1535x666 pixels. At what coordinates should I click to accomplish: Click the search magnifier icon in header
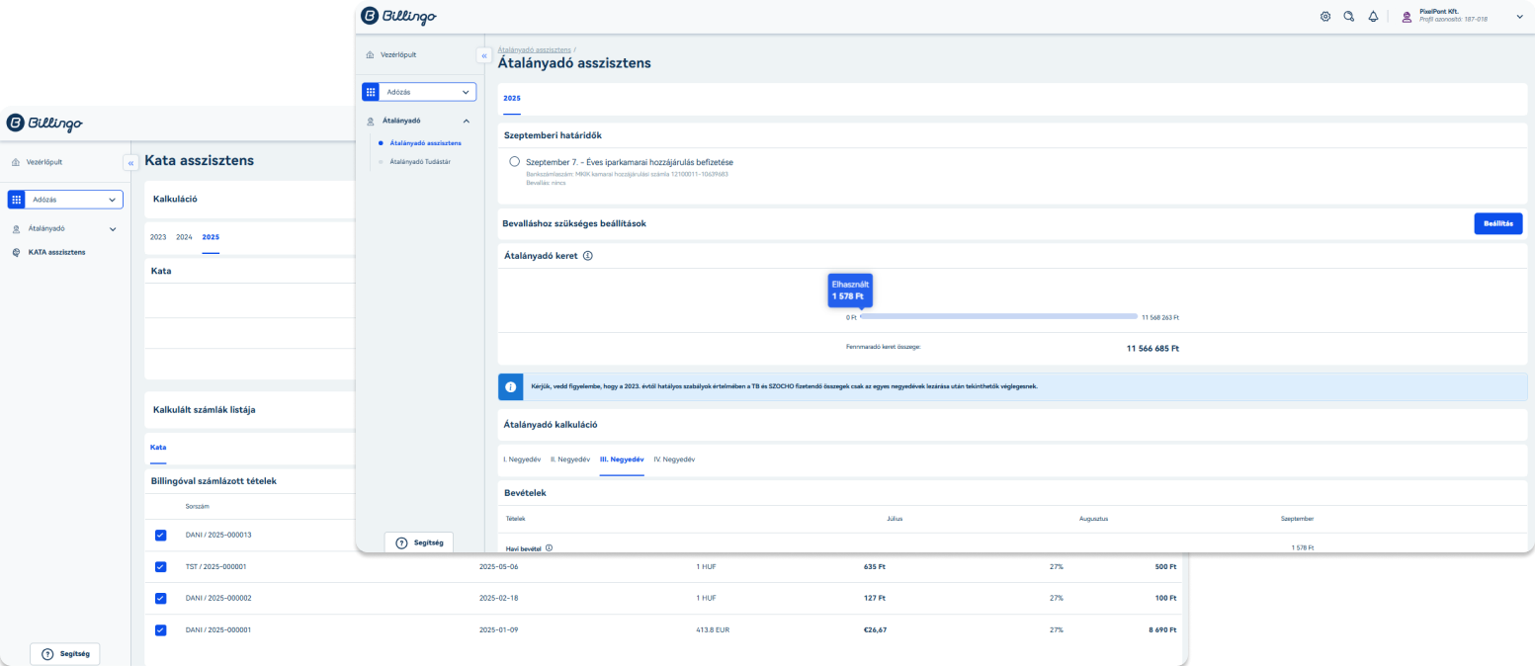coord(1349,17)
